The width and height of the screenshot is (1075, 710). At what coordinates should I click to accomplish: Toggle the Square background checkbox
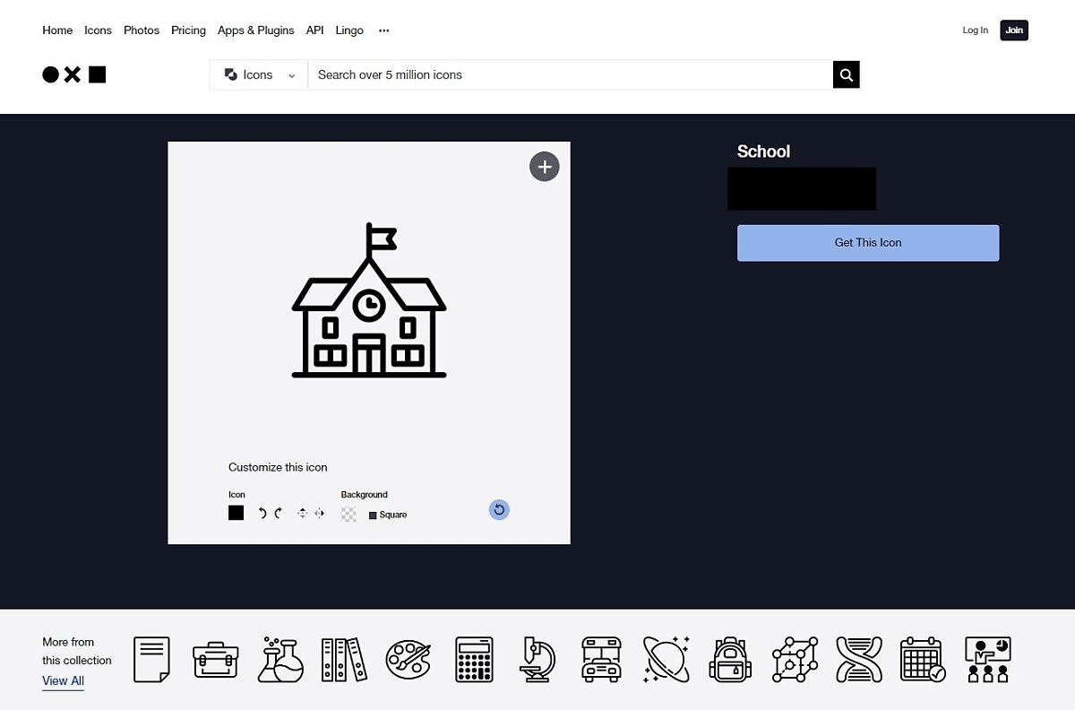(x=373, y=515)
